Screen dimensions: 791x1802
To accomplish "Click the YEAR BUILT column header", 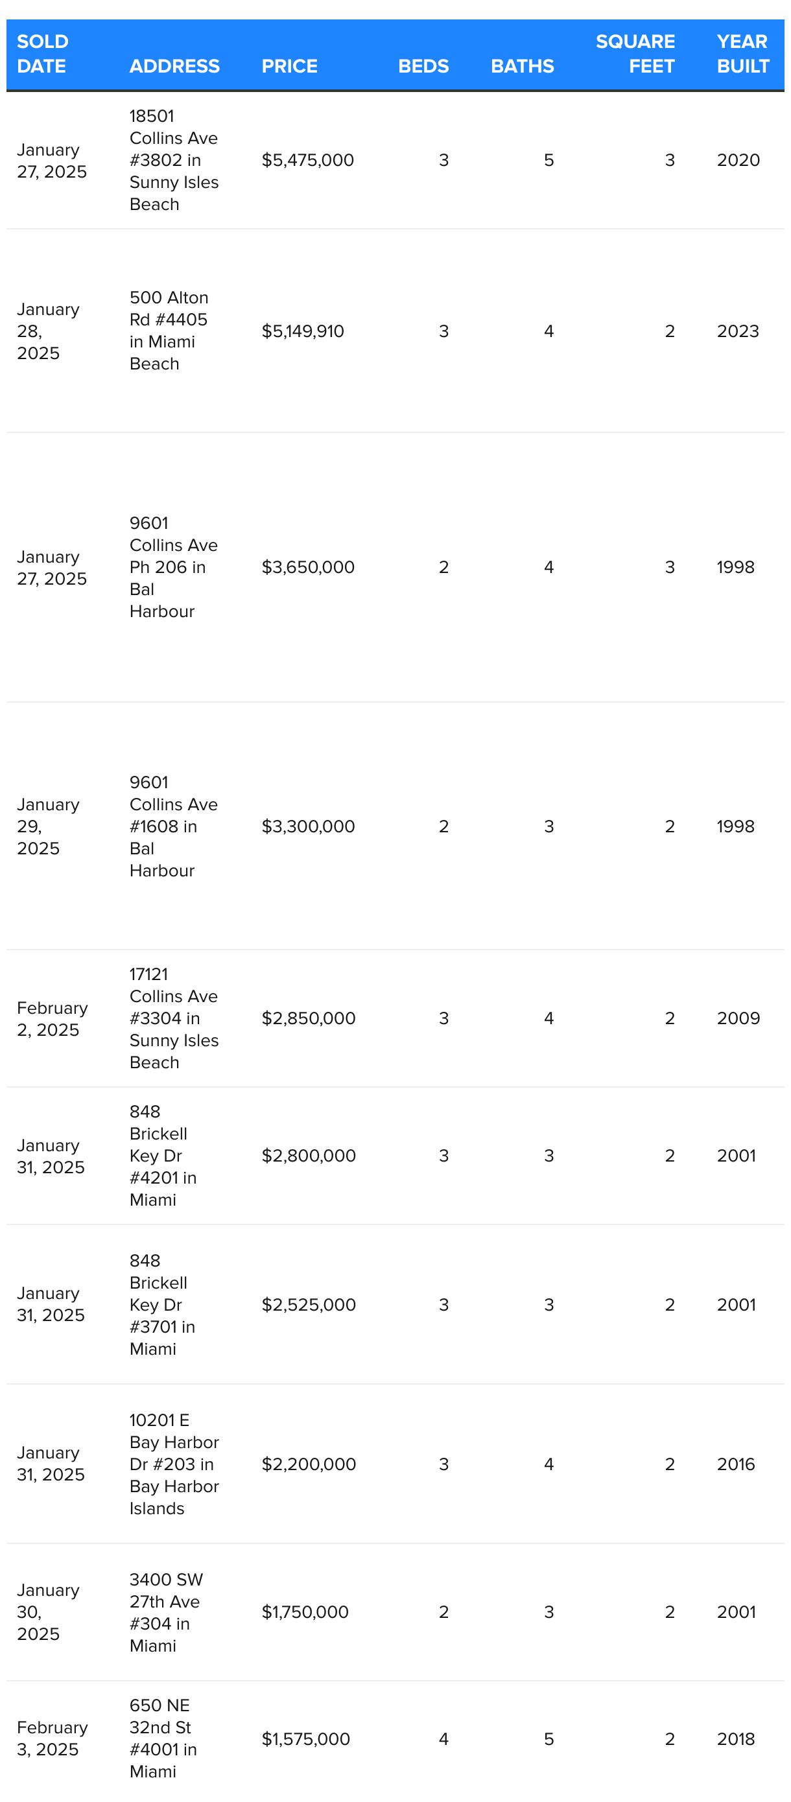I will tap(743, 54).
